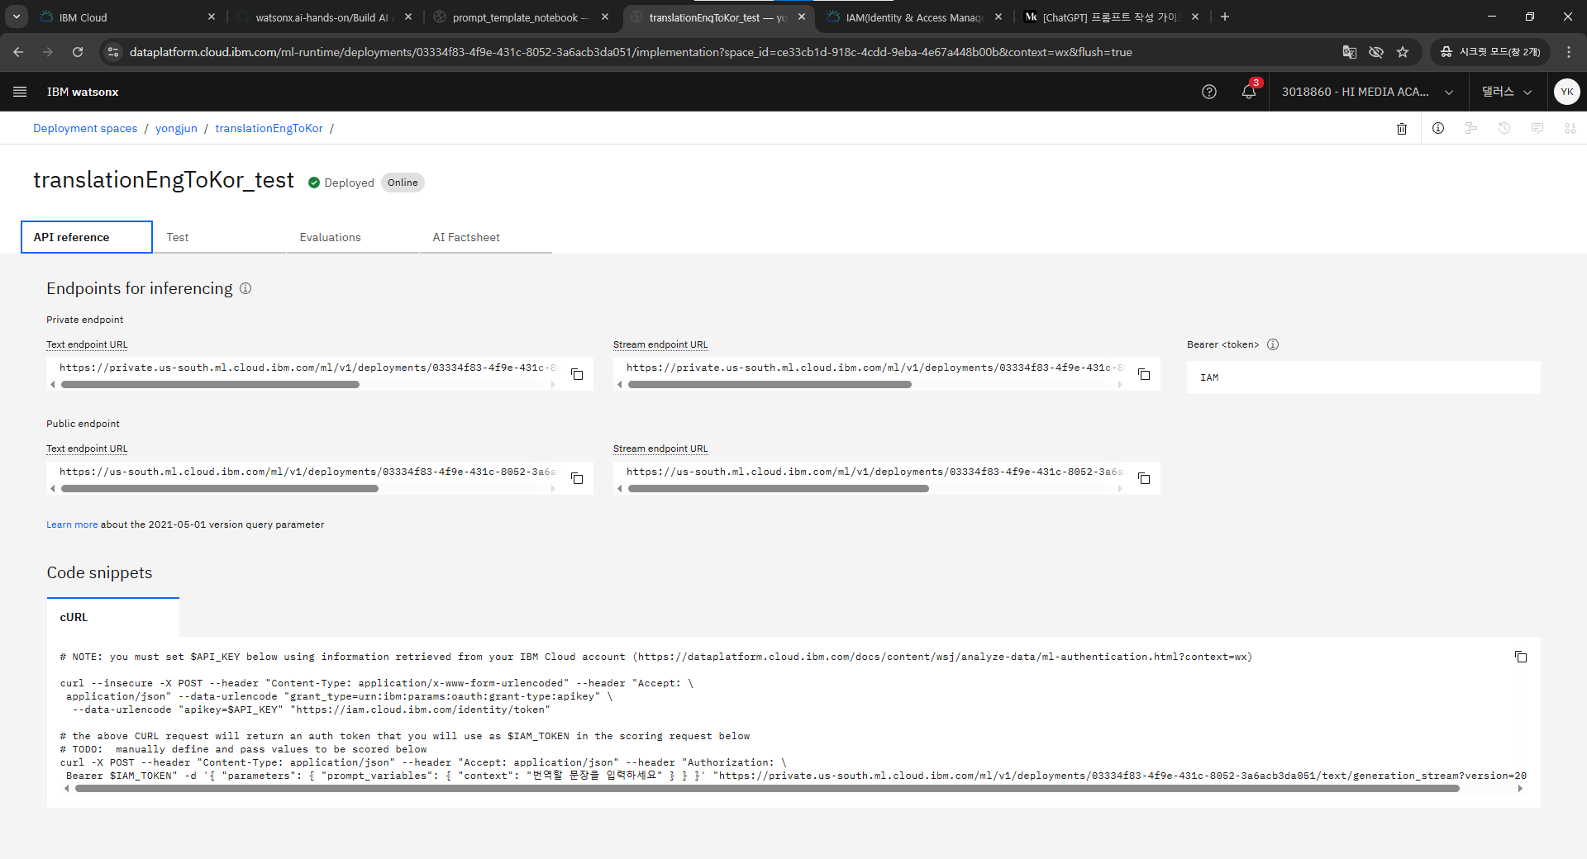Click the public stream endpoint horizontal scrollbar
Image resolution: width=1587 pixels, height=859 pixels.
(779, 489)
